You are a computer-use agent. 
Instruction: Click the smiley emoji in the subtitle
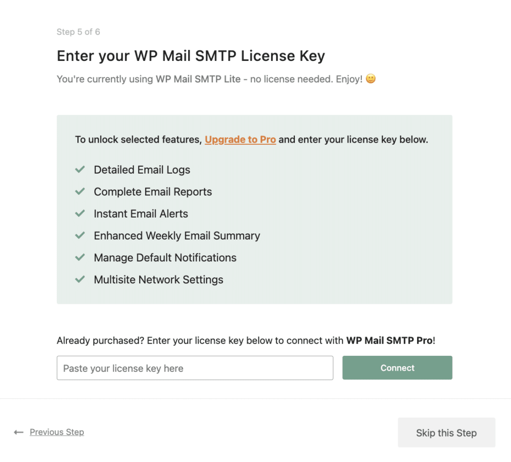coord(370,78)
